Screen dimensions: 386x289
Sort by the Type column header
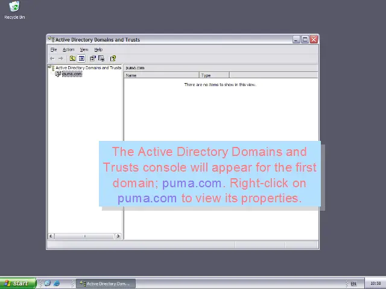tap(214, 75)
